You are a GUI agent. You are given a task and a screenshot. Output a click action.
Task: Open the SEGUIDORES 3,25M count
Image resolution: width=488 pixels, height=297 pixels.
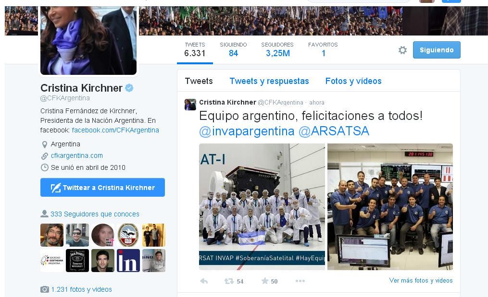point(277,50)
